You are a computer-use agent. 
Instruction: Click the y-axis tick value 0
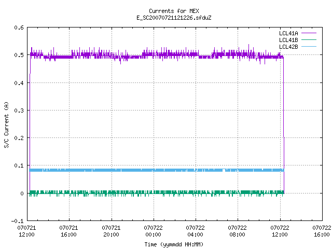[22, 193]
